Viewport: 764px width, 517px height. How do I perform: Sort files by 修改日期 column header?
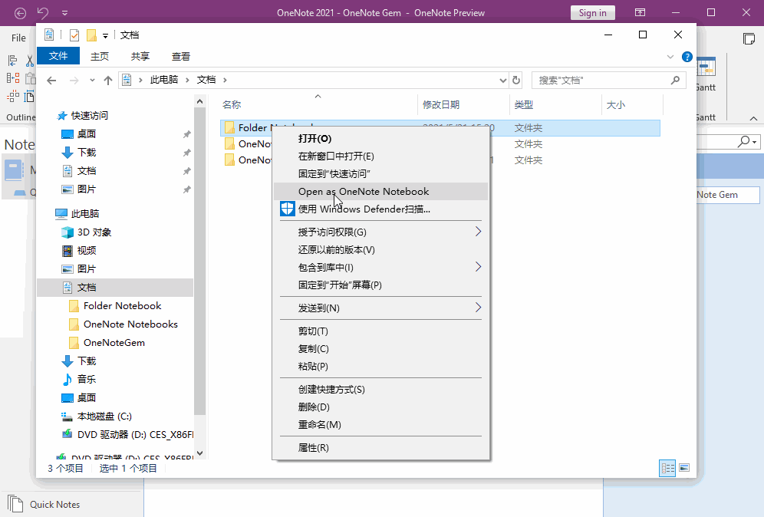pos(463,105)
